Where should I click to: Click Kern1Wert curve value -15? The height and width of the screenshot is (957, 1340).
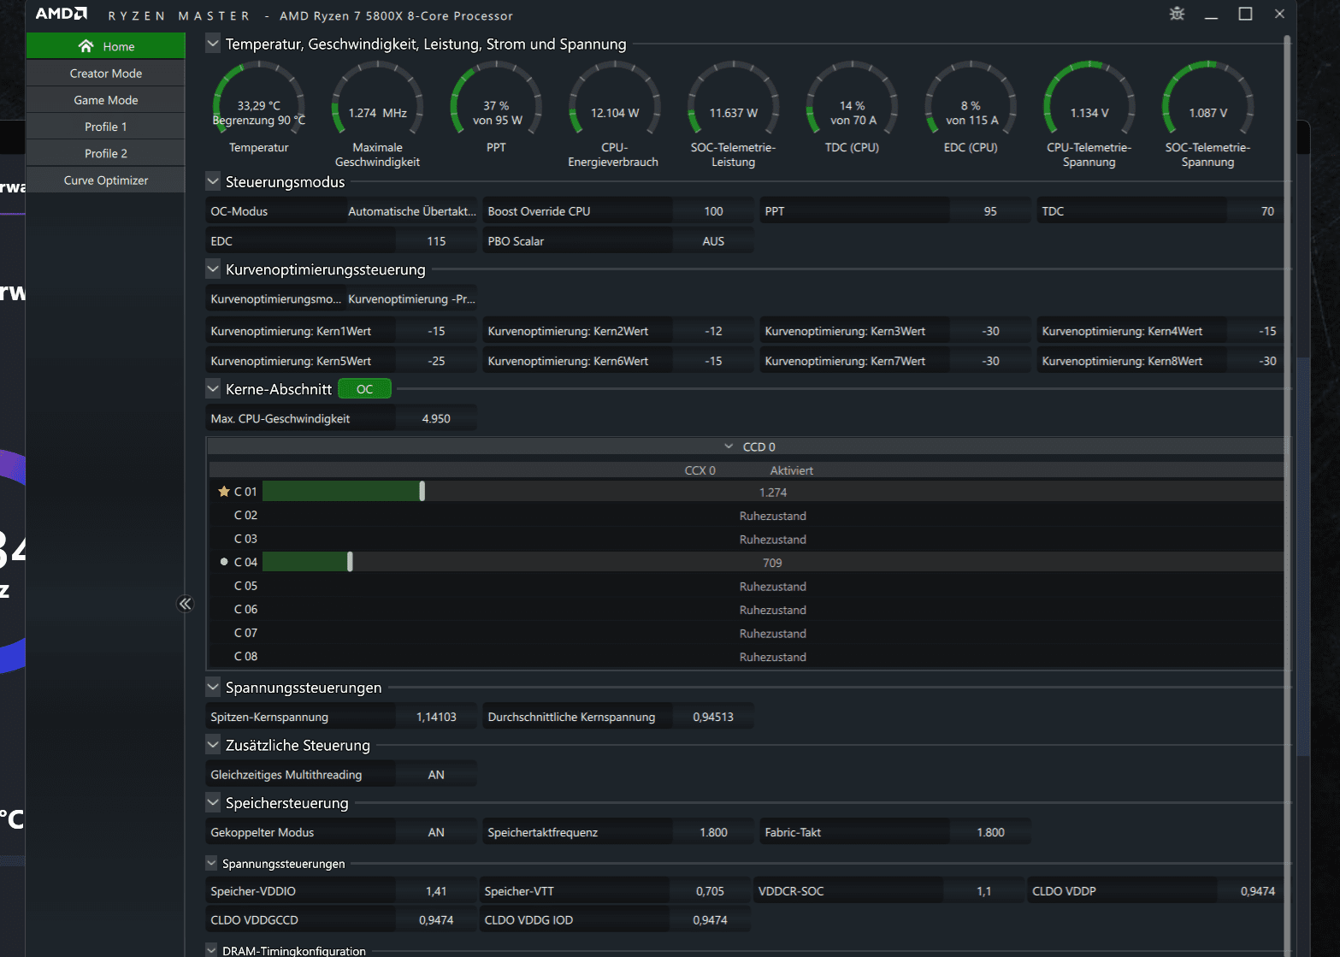point(436,331)
